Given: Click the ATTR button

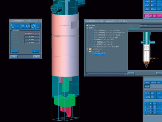Looking at the screenshot, I should click(147, 87).
